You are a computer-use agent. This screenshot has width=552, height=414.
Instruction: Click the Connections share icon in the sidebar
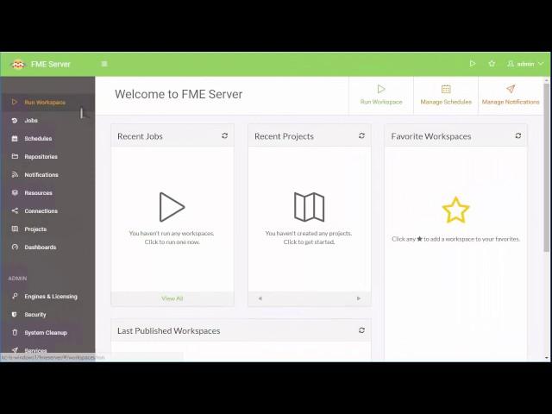tap(15, 210)
